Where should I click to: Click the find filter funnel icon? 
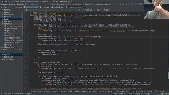point(79,10)
